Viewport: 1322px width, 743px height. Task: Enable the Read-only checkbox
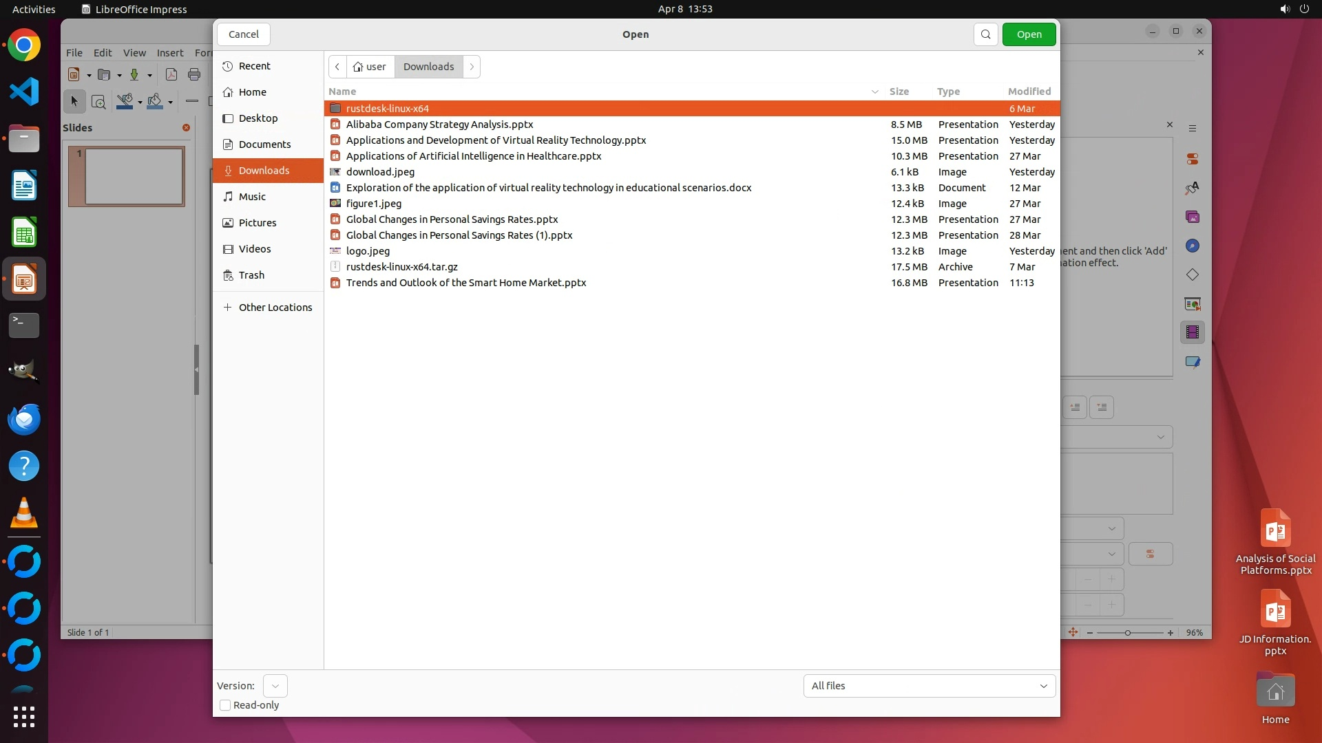click(x=225, y=705)
